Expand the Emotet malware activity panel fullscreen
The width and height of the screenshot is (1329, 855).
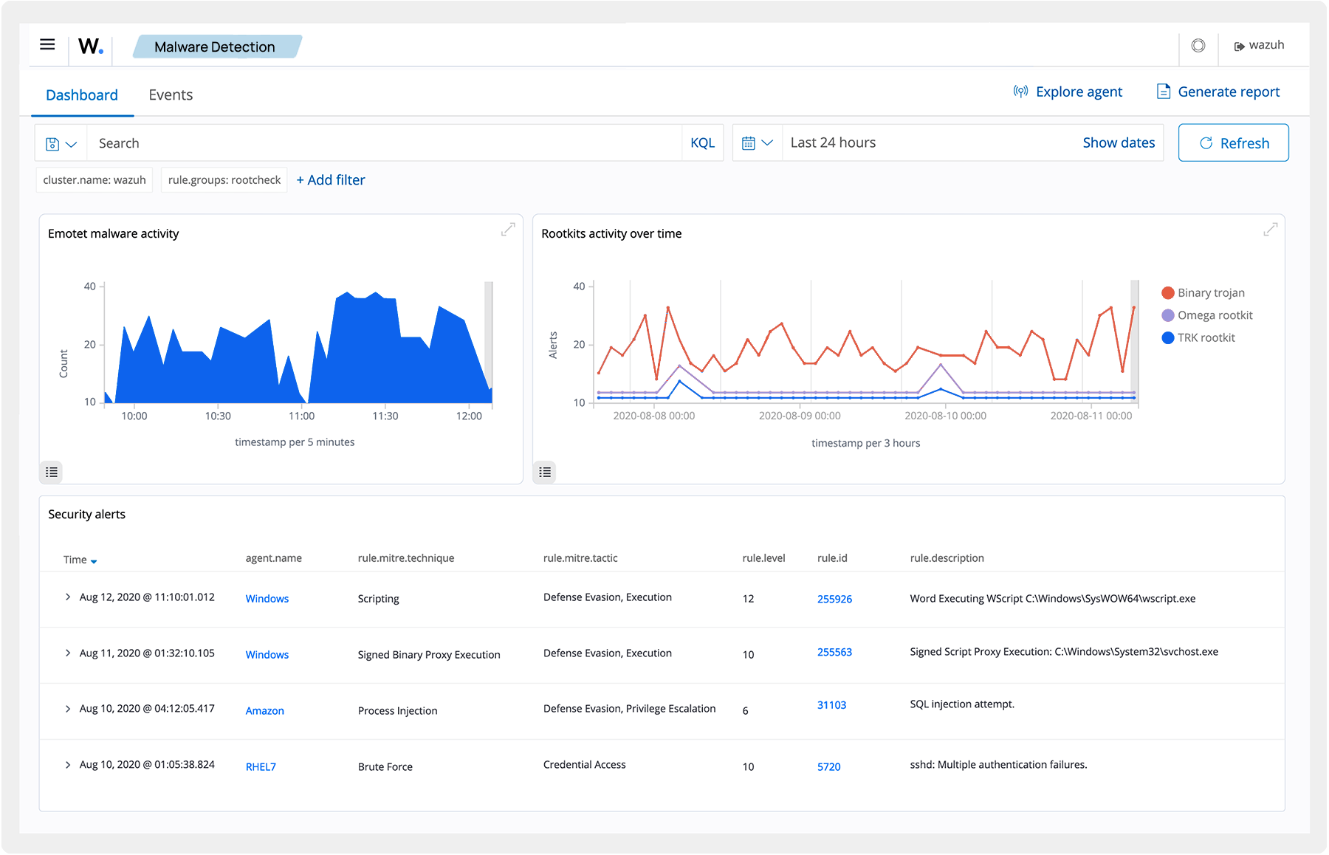click(507, 229)
